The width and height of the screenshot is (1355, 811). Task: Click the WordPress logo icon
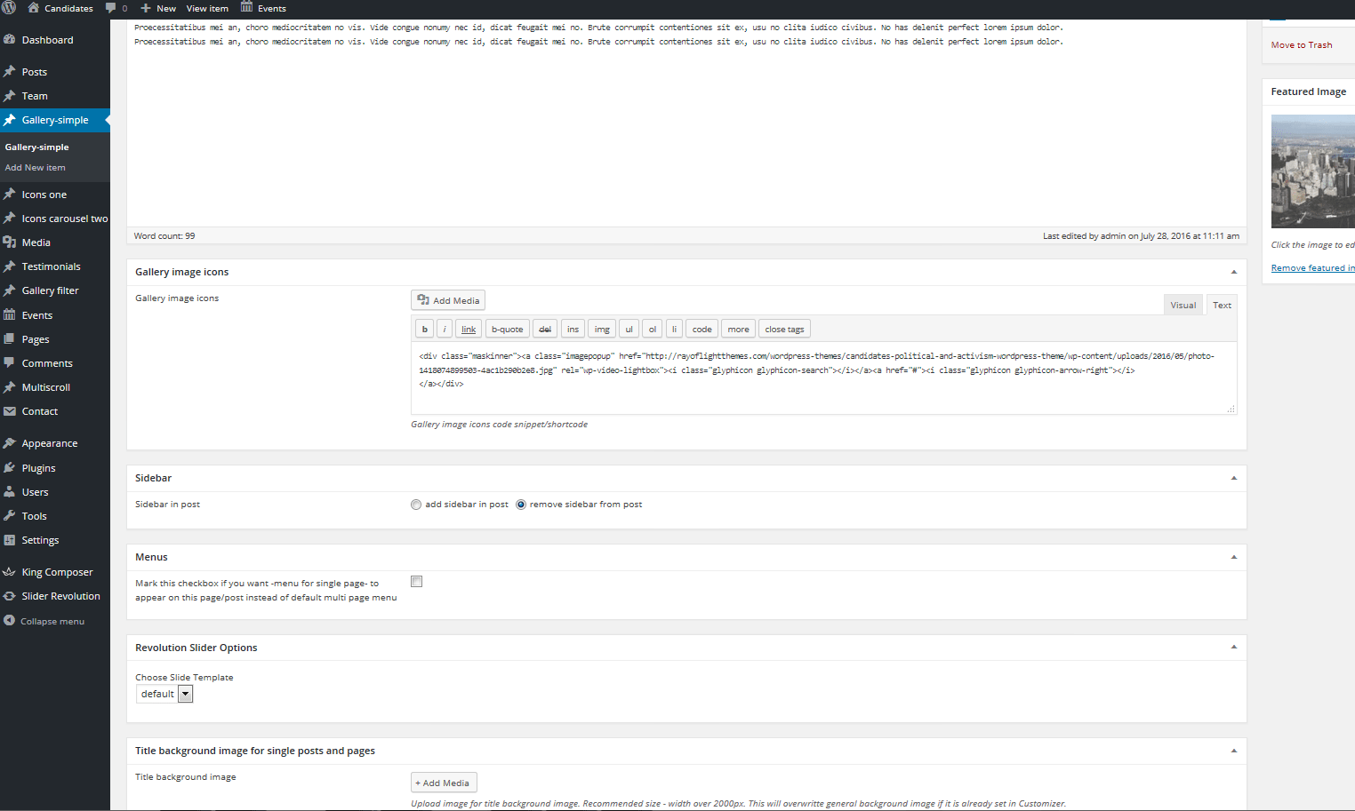[x=8, y=8]
